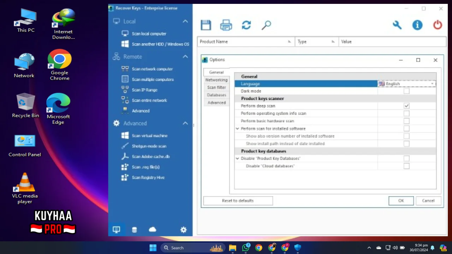
Task: Check Disable "Cloud databases" box
Action: coord(406,166)
